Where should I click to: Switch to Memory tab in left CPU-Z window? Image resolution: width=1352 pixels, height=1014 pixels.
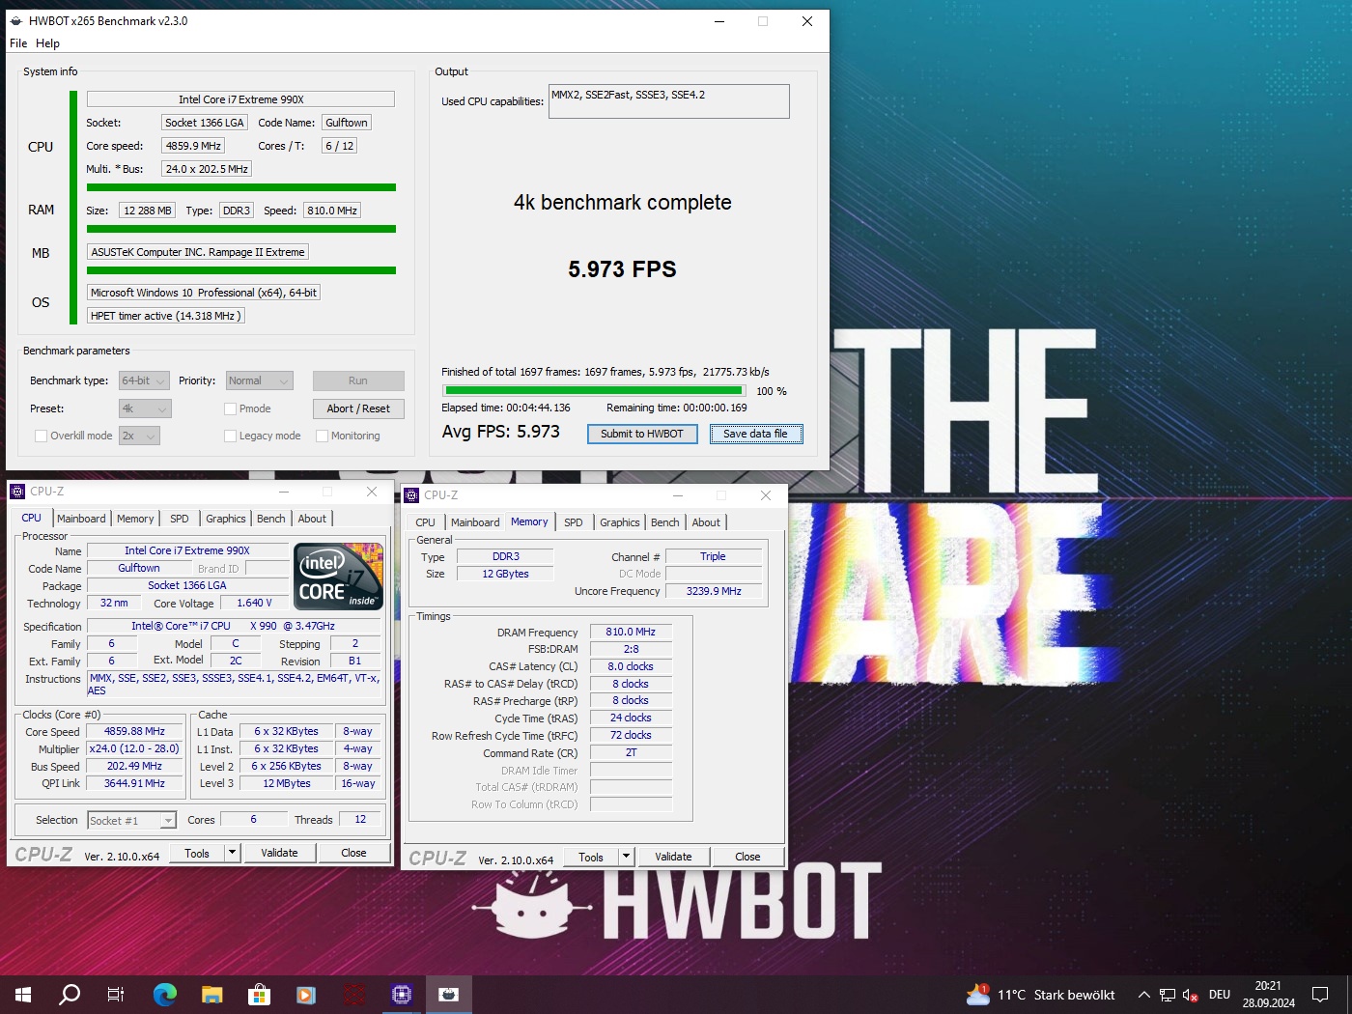click(x=135, y=519)
